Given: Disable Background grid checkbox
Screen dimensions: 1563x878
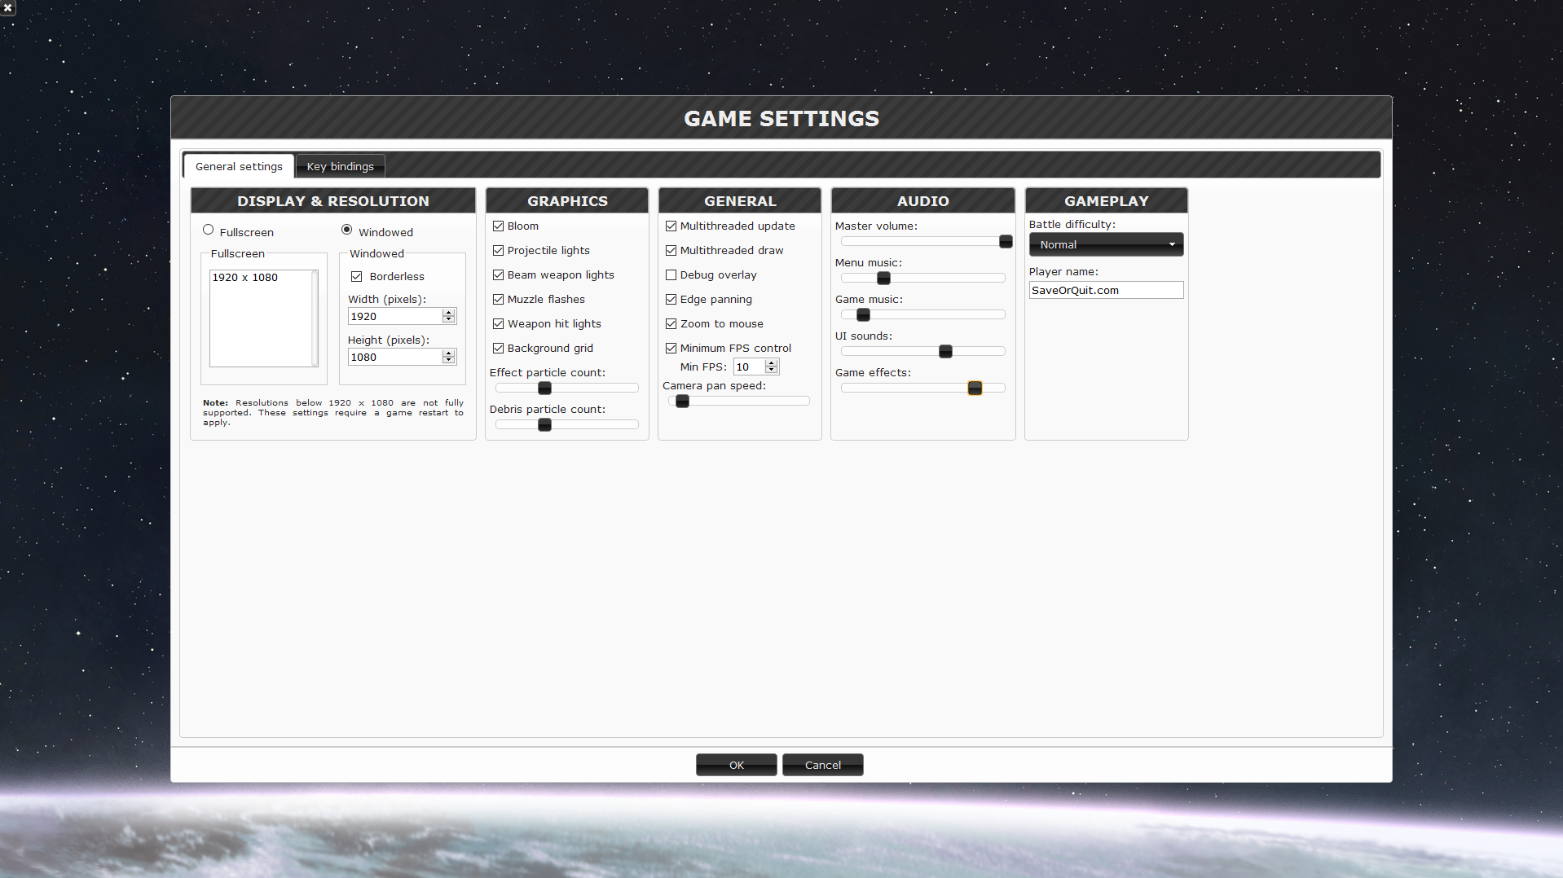Looking at the screenshot, I should (x=499, y=349).
